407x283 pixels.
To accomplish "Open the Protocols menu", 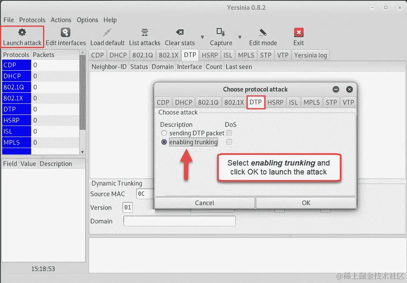I will (32, 20).
